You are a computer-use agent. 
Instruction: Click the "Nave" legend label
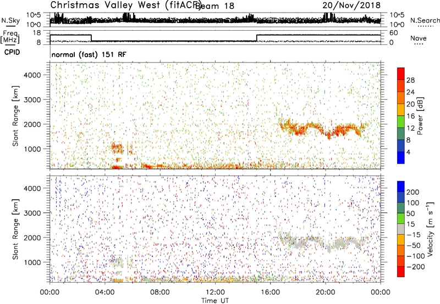[x=419, y=38]
